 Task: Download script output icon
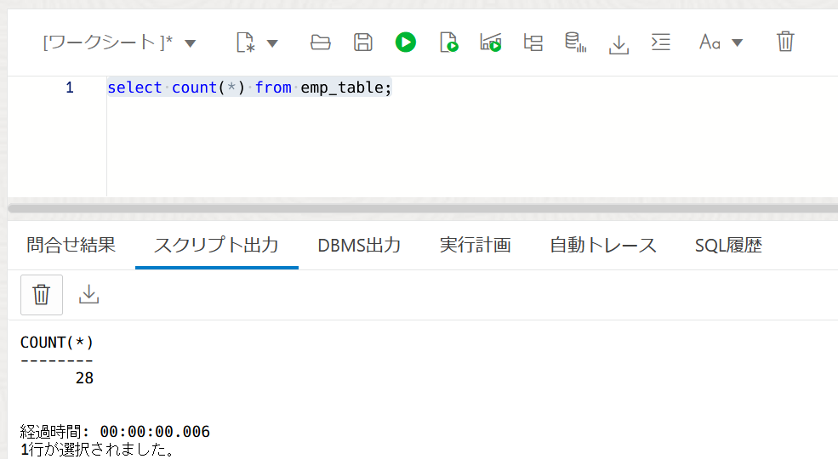[88, 295]
